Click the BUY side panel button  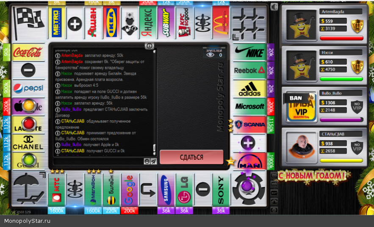[x=274, y=193]
